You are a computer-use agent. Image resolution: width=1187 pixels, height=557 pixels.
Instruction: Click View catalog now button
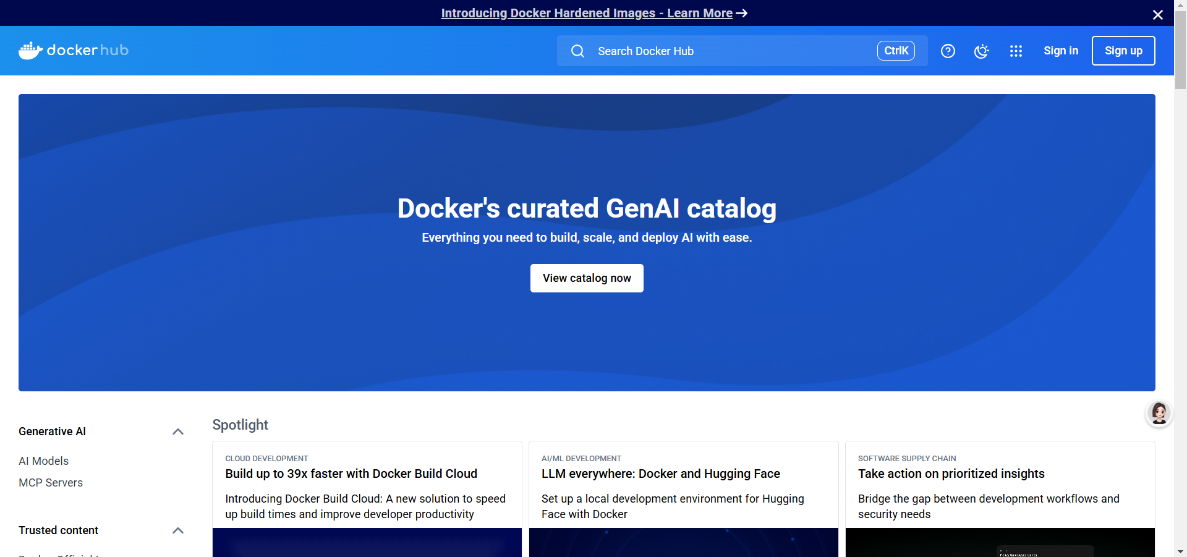pyautogui.click(x=587, y=278)
